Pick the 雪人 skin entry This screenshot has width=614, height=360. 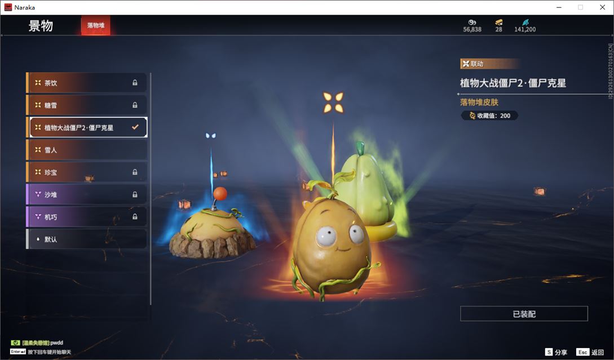86,149
